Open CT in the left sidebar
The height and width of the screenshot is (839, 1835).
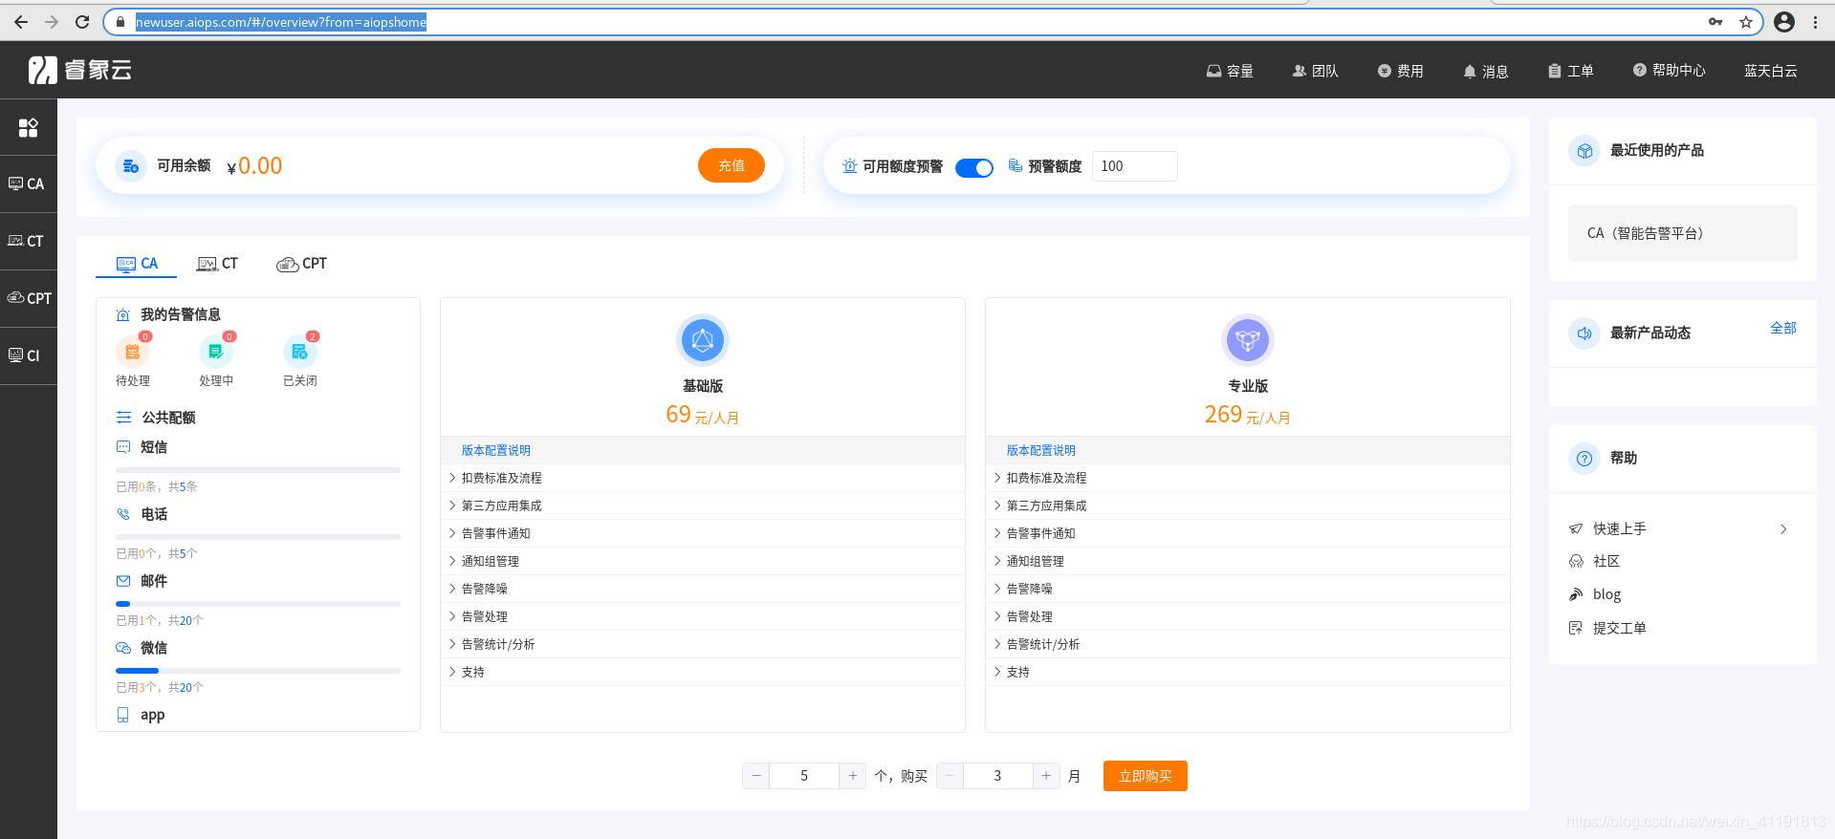(28, 241)
